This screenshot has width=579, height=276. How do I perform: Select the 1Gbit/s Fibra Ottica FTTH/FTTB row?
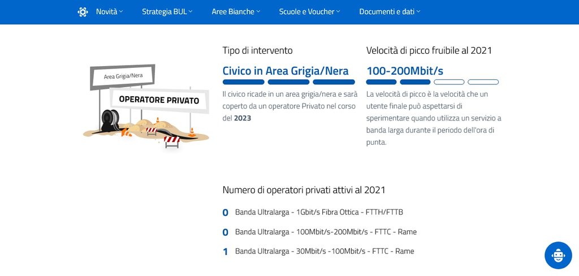(319, 213)
